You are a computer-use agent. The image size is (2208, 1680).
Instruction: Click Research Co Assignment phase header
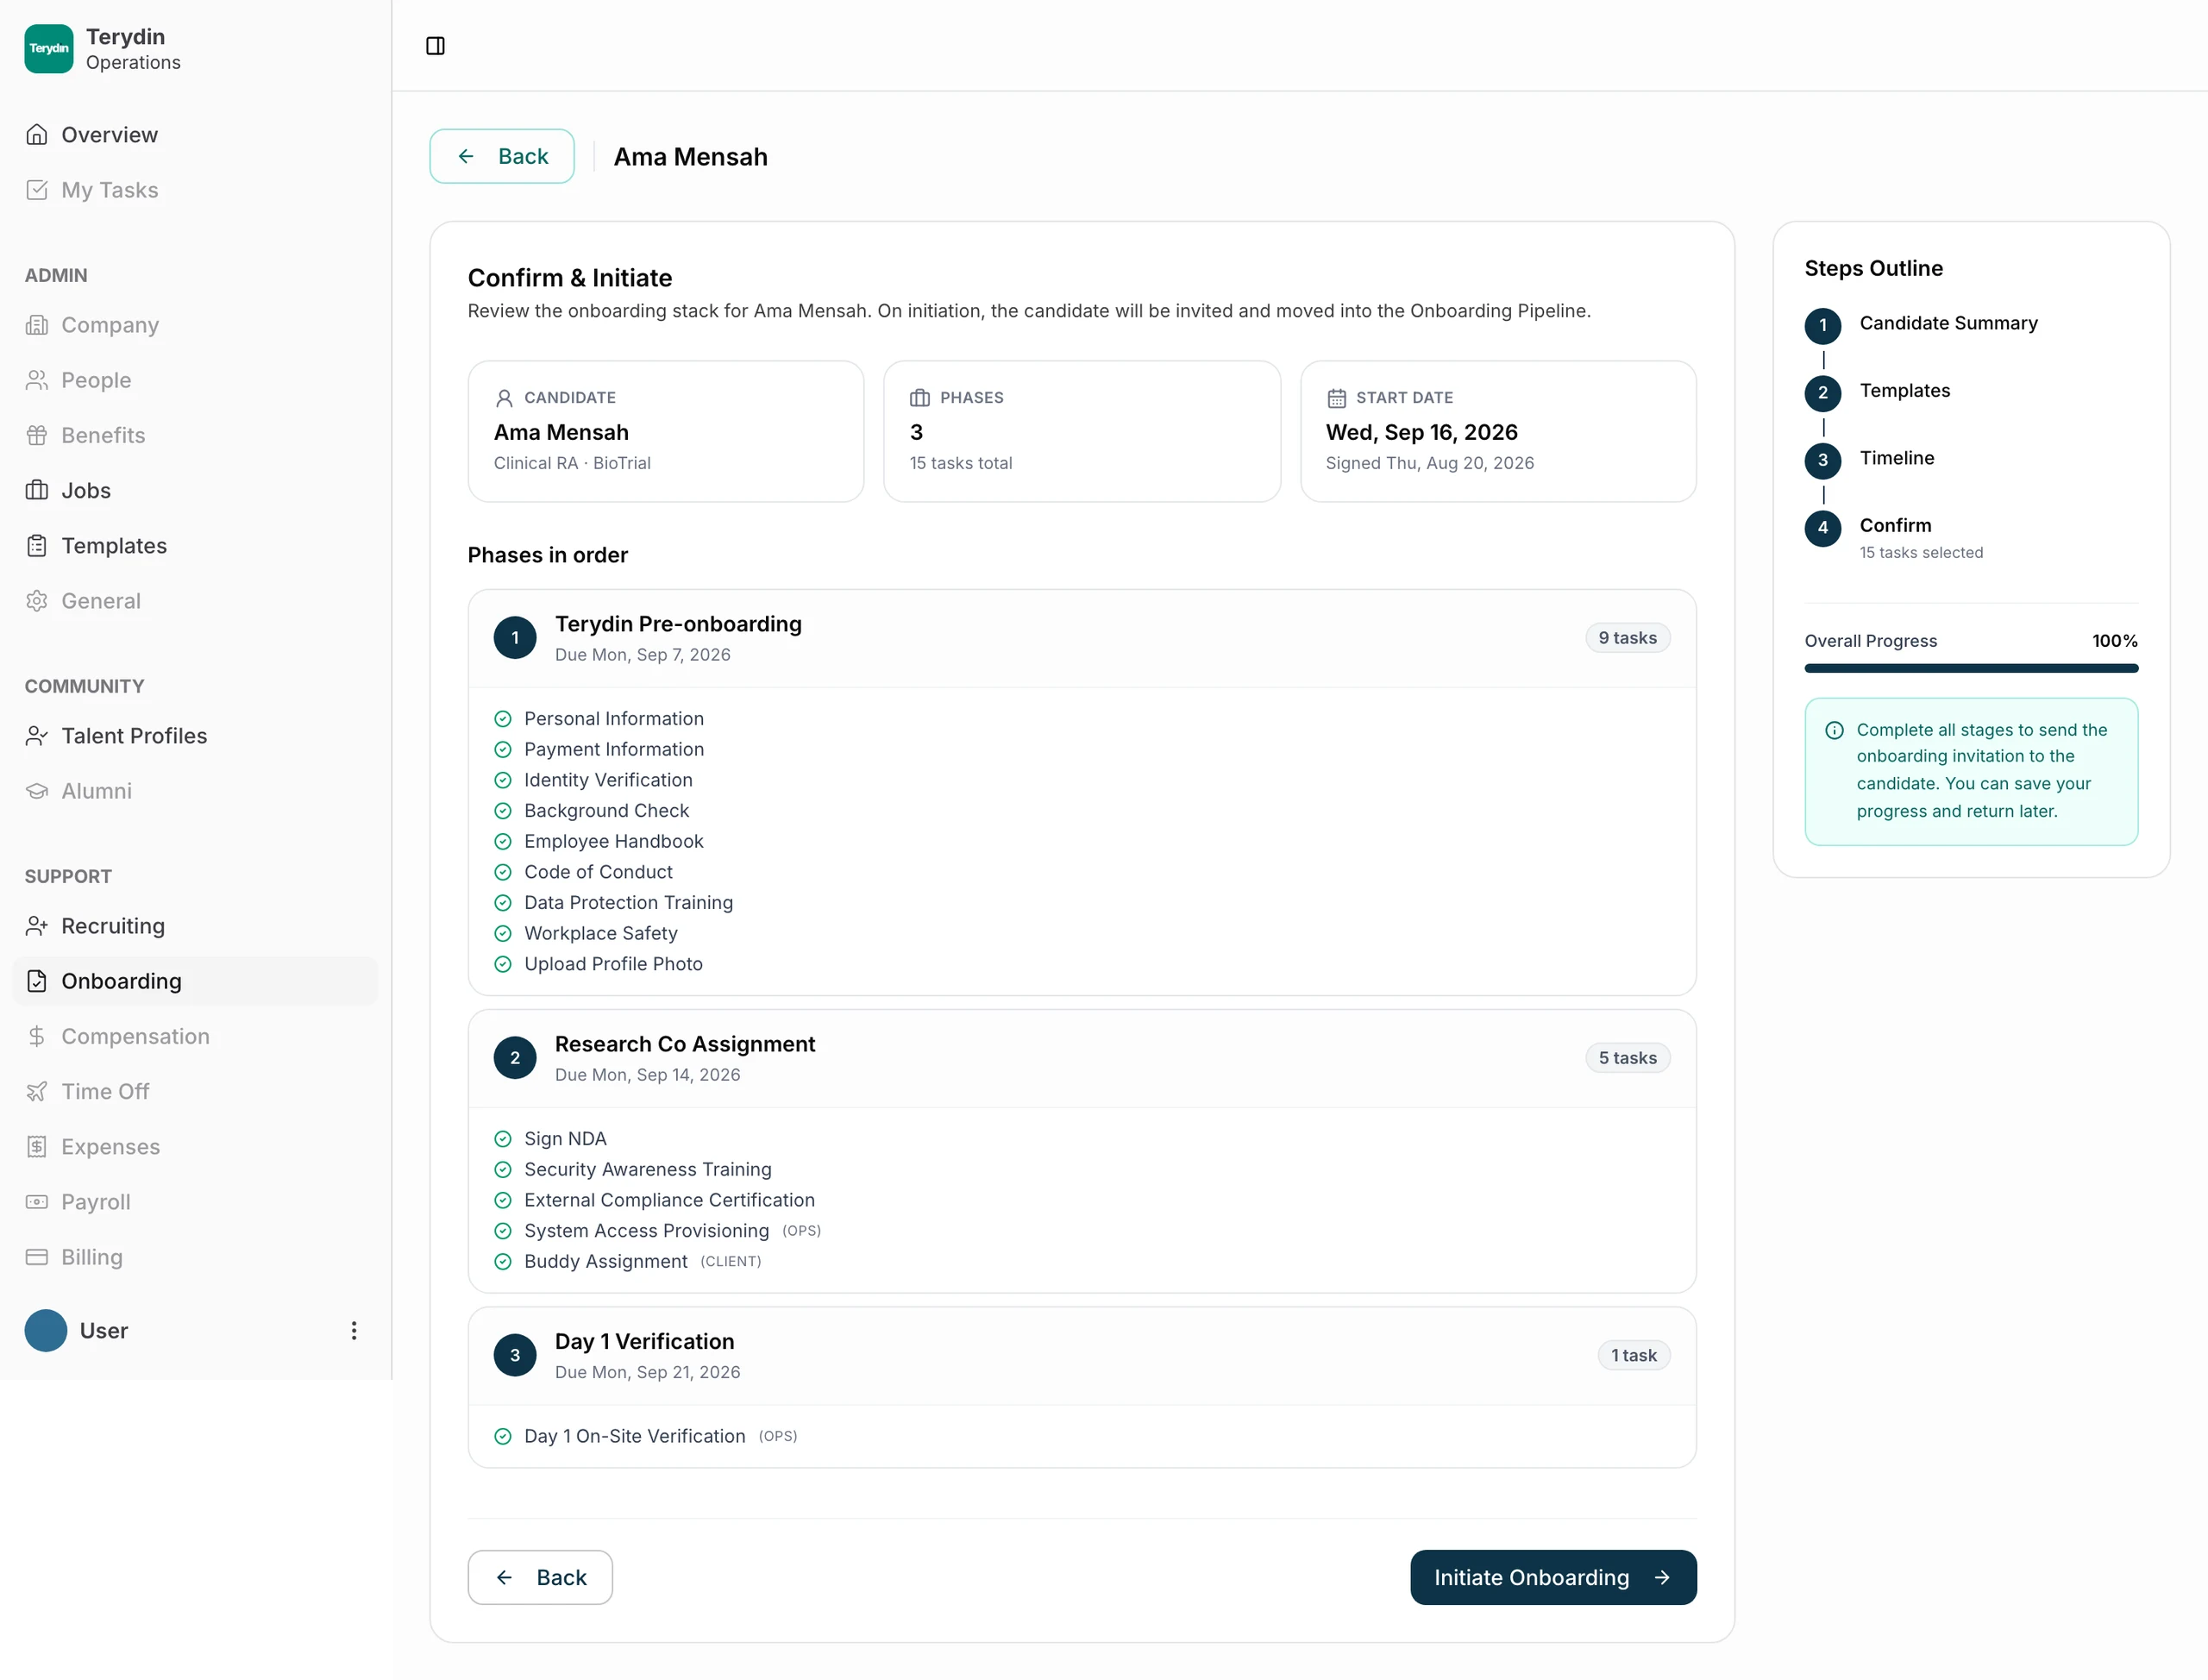[x=1082, y=1058]
